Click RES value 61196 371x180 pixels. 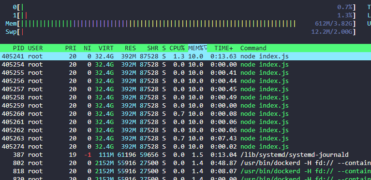pyautogui.click(x=127, y=155)
